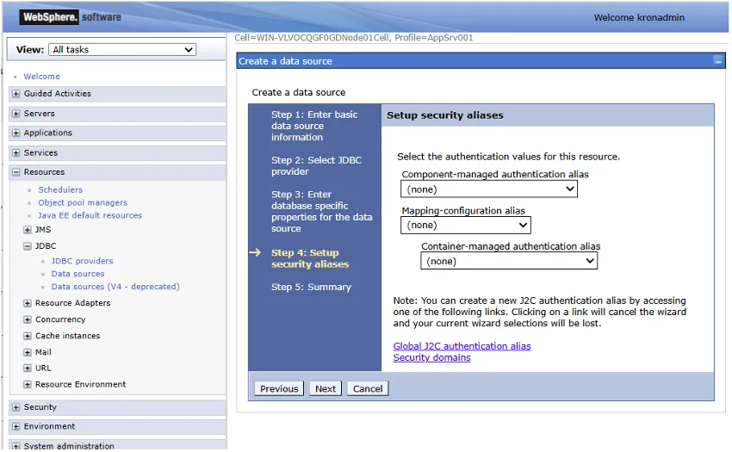Click the Servers label
The height and width of the screenshot is (452, 732).
40,114
